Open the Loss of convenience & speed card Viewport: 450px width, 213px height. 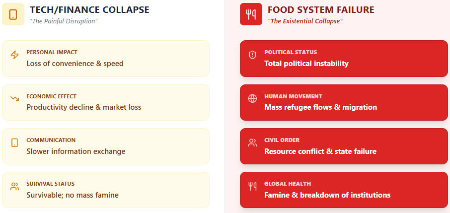[106, 59]
